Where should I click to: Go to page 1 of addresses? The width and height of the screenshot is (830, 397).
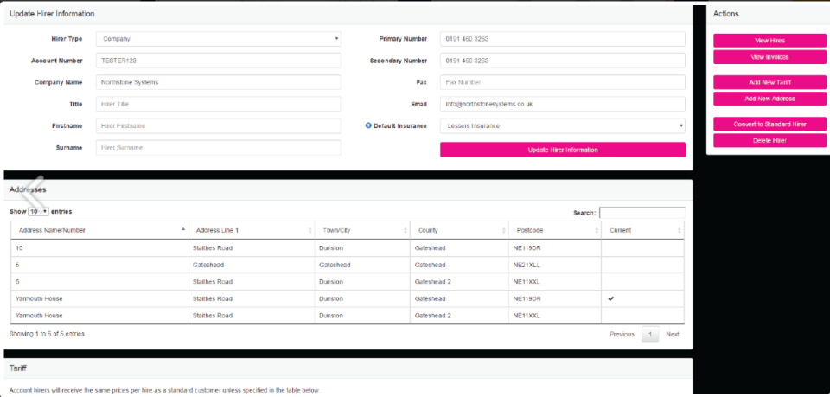[x=649, y=334]
